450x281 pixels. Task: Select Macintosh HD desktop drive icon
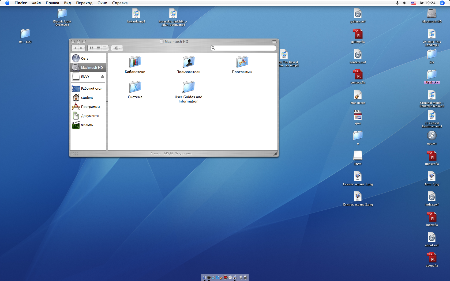click(432, 16)
